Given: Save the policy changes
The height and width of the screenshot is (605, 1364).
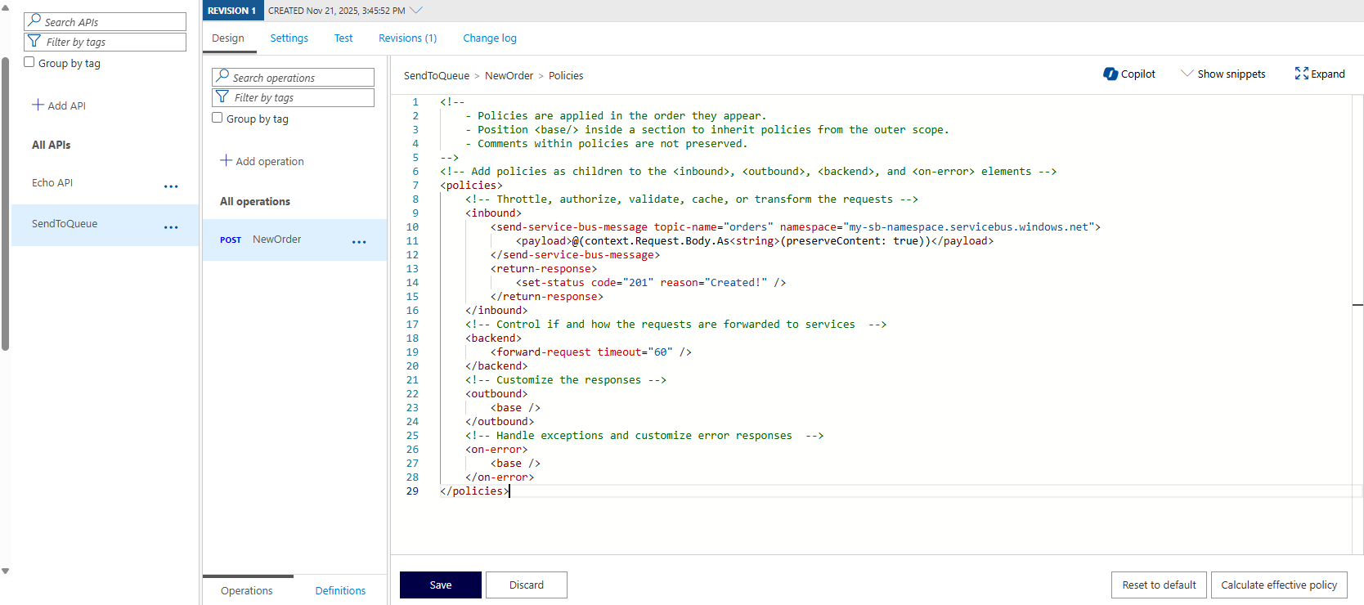Looking at the screenshot, I should pos(440,585).
